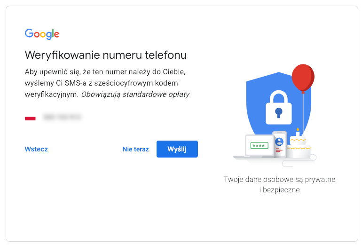Screen dimensions: 362x245
Task: Click the blurred phone number
Action: [62, 117]
